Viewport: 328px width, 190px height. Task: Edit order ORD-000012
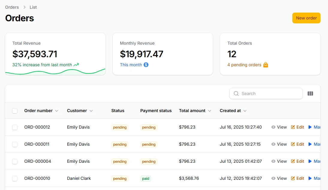coord(297,127)
